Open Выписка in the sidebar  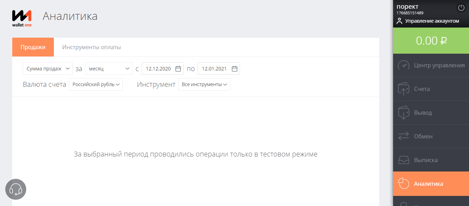click(431, 160)
